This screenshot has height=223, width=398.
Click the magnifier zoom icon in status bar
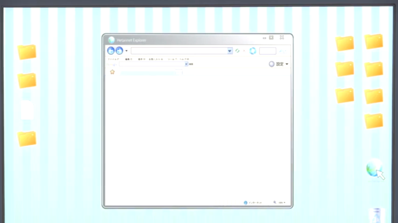[275, 203]
